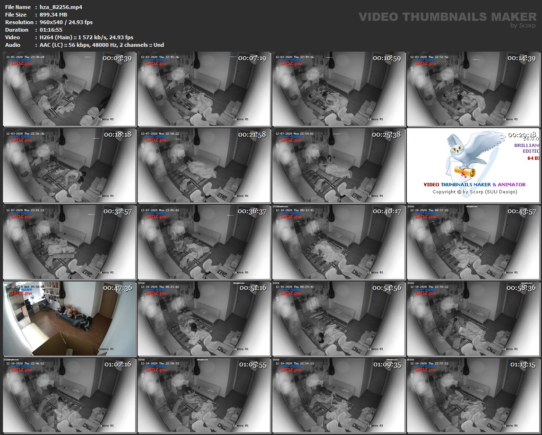Select the 01:09:35 thumbnail
Screen dimensions: 542x435
click(338, 396)
